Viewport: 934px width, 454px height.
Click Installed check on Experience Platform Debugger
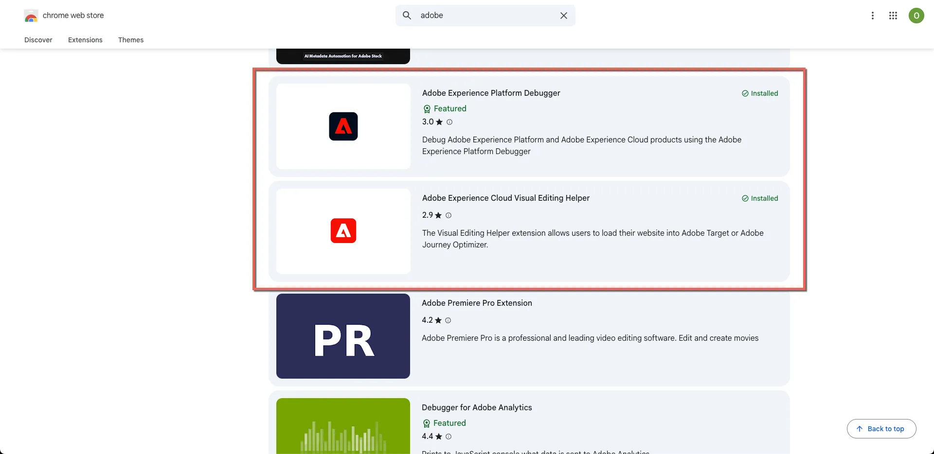click(760, 93)
